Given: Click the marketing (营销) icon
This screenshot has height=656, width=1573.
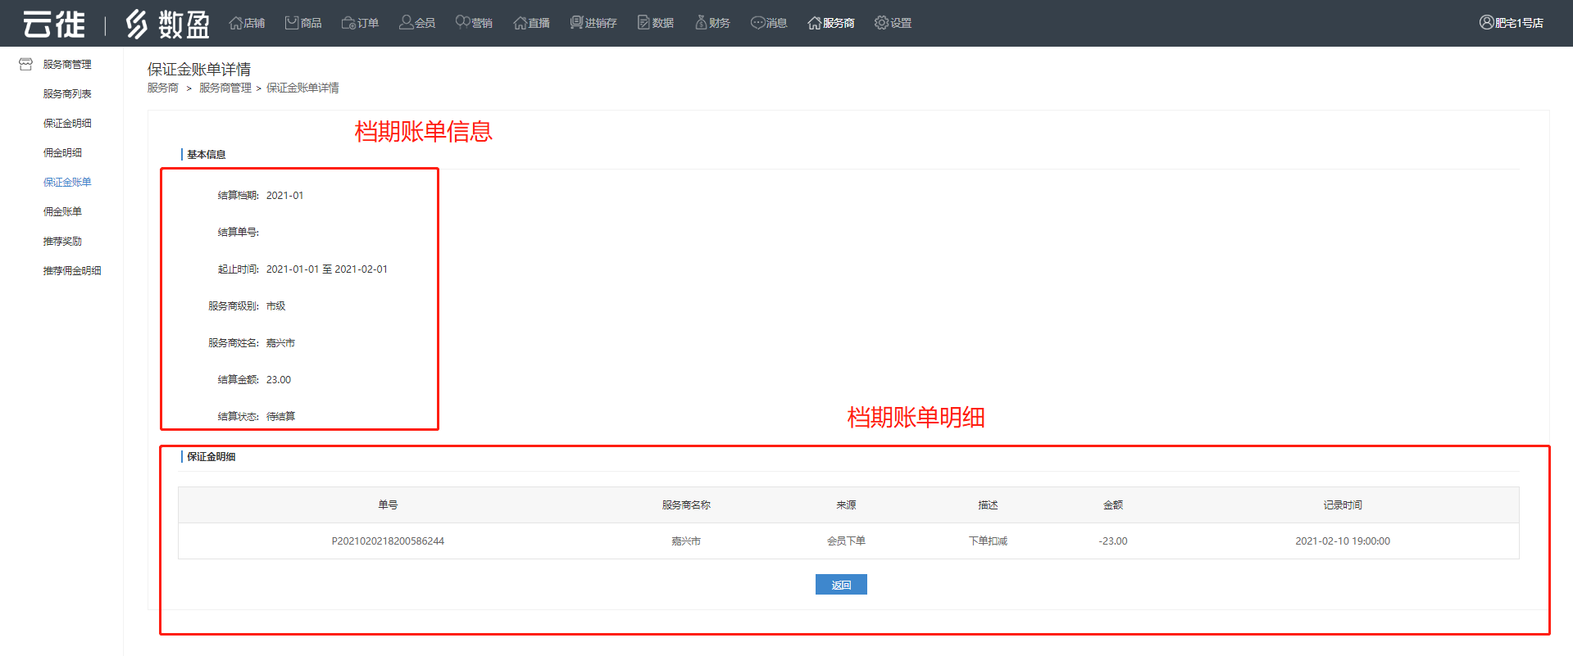Looking at the screenshot, I should (x=462, y=23).
